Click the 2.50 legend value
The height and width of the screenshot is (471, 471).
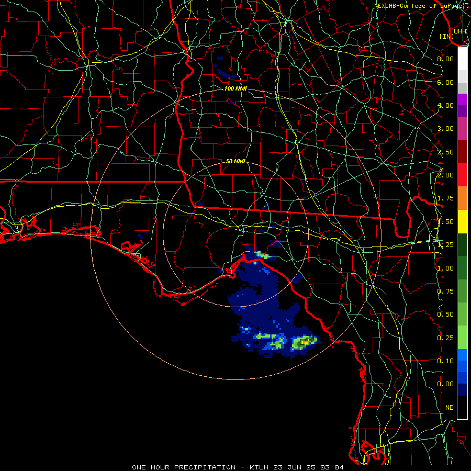coord(445,152)
